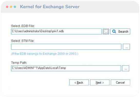Click the 'Select .EDB File:' label

coord(23,26)
